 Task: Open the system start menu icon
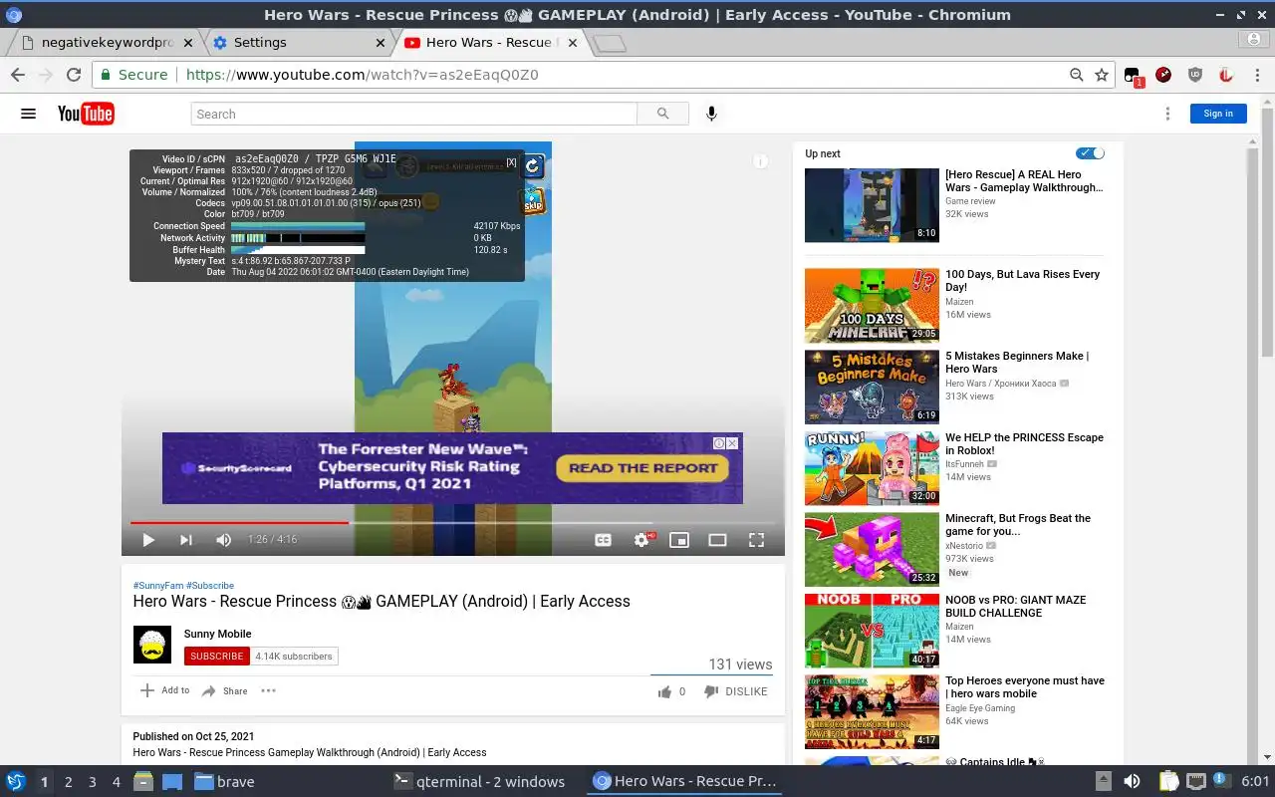click(x=16, y=782)
